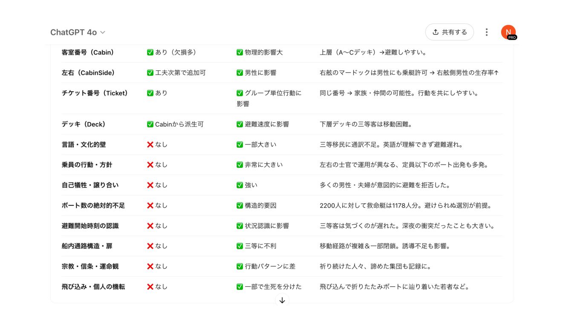Click the 物理的影響大 cell

coord(260,52)
